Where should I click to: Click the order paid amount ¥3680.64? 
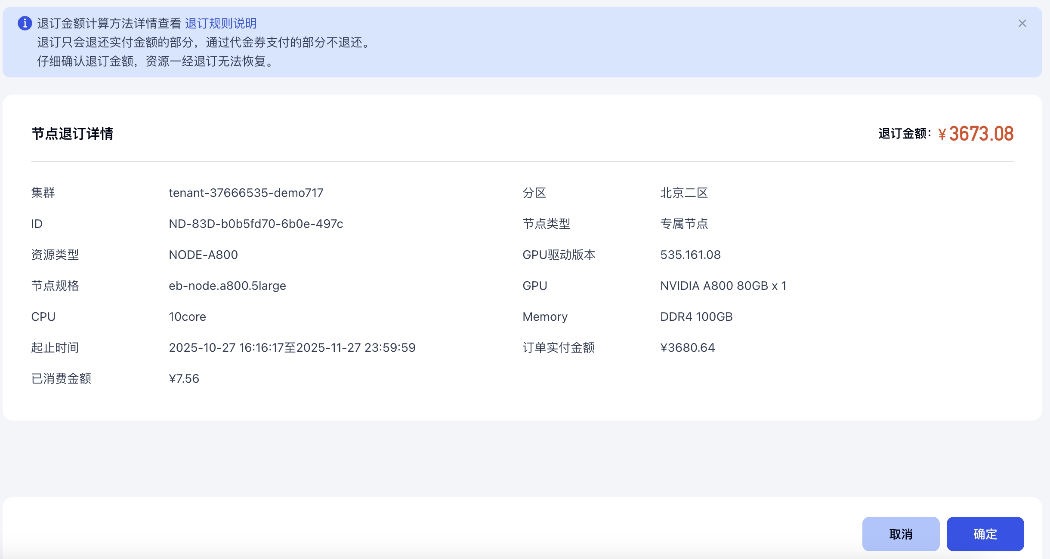click(687, 347)
